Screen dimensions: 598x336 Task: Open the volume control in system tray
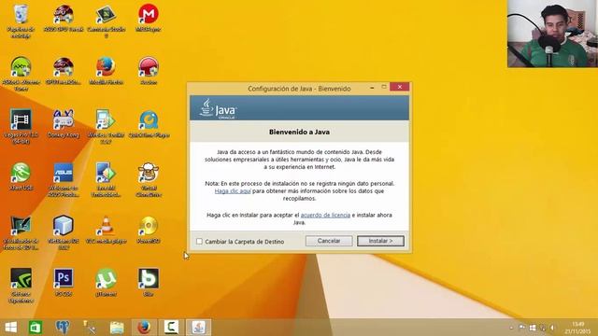552,328
